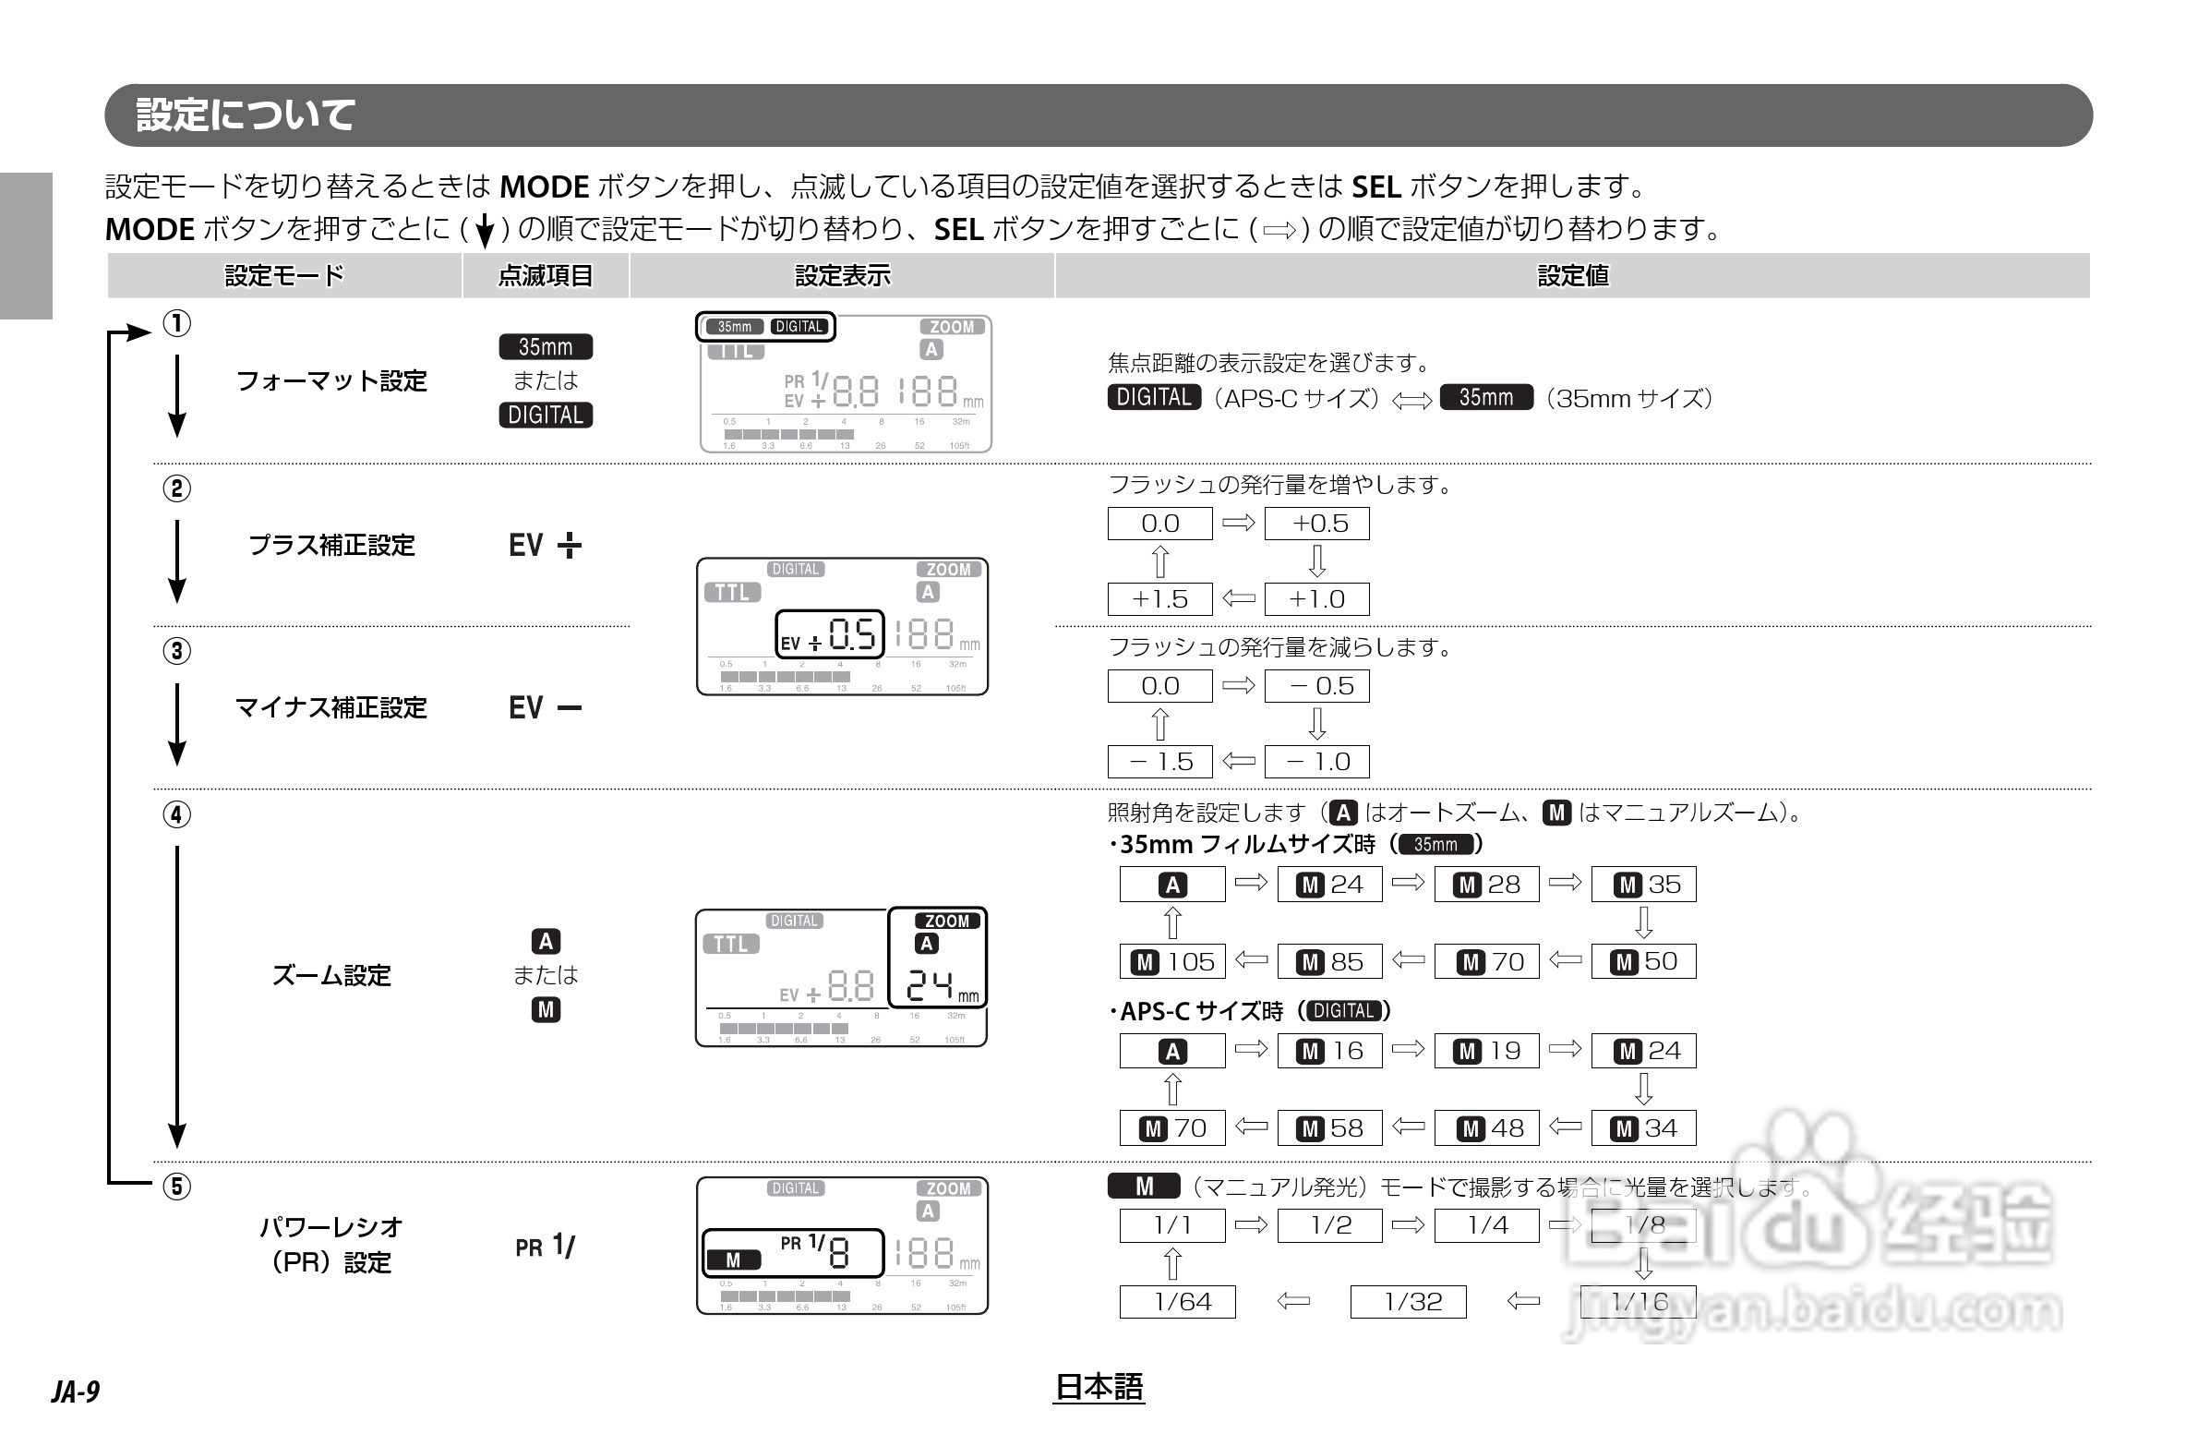Pick the 1/2 power ratio box
This screenshot has width=2198, height=1434.
coord(1329,1226)
